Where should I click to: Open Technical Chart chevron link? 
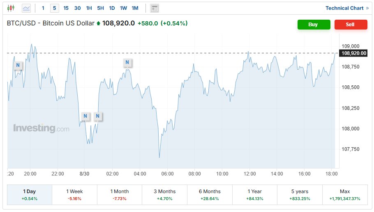pos(347,8)
